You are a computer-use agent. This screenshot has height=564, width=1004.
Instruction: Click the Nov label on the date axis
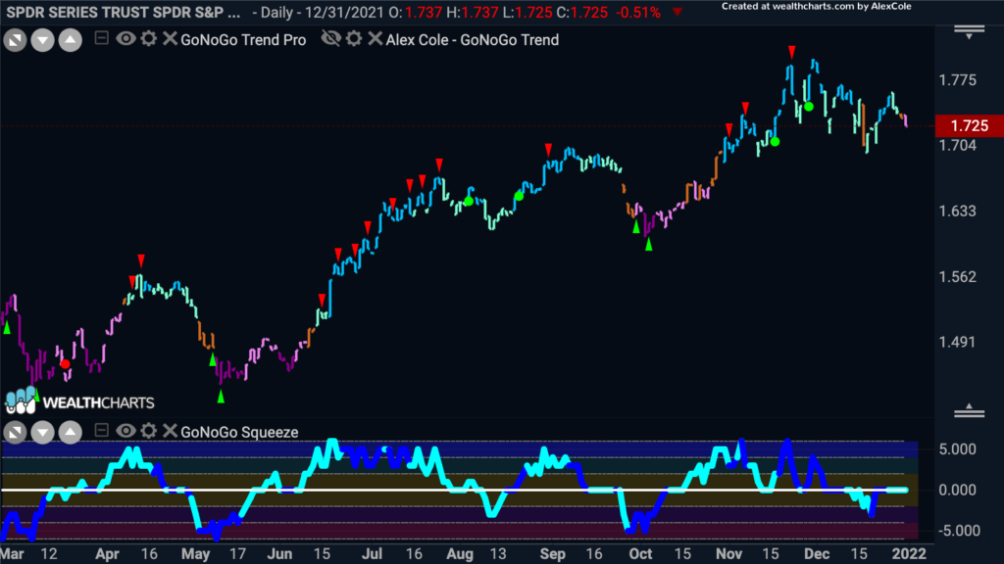click(x=729, y=554)
